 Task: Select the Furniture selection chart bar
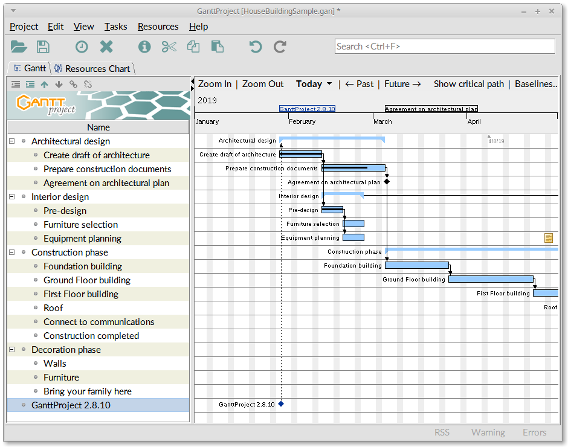pos(353,224)
